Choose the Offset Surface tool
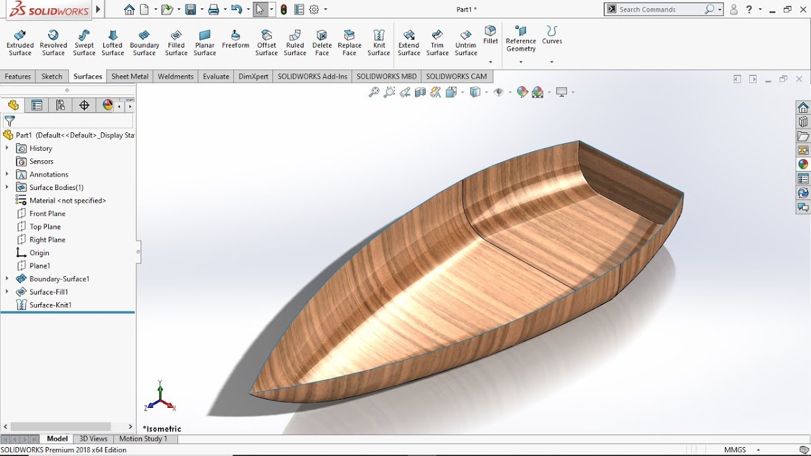This screenshot has width=811, height=456. click(267, 43)
